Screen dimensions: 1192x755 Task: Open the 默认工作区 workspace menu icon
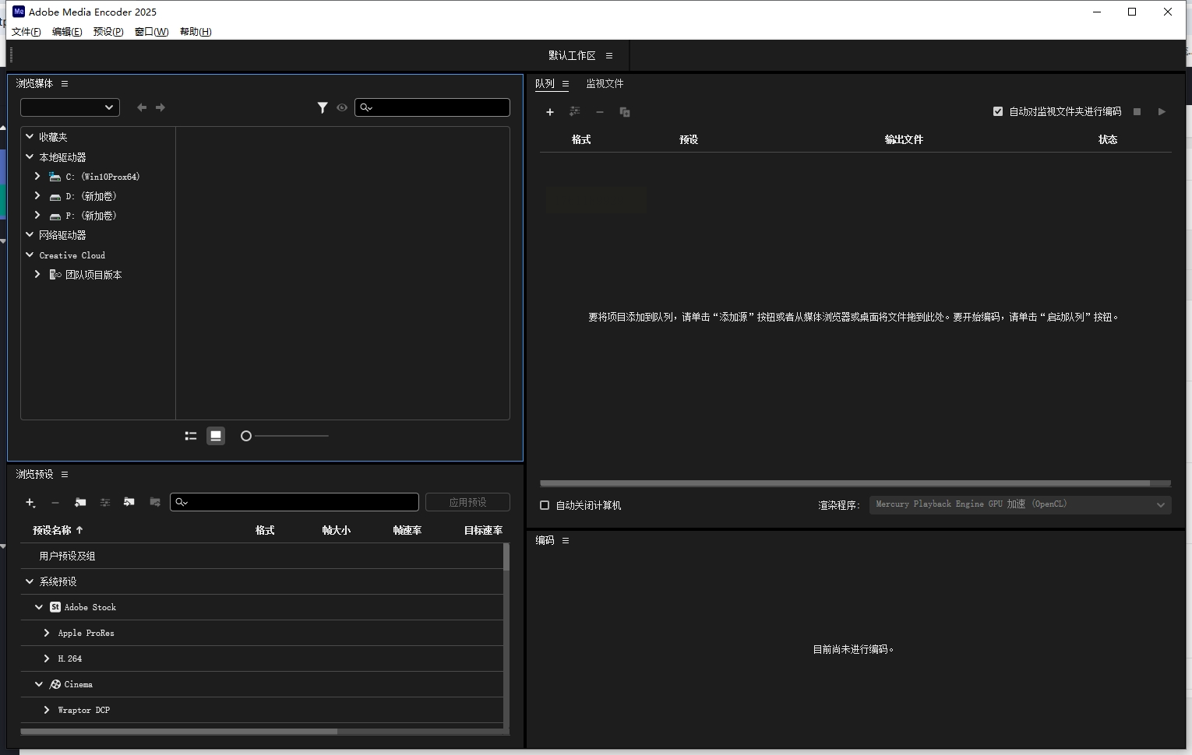pyautogui.click(x=609, y=56)
